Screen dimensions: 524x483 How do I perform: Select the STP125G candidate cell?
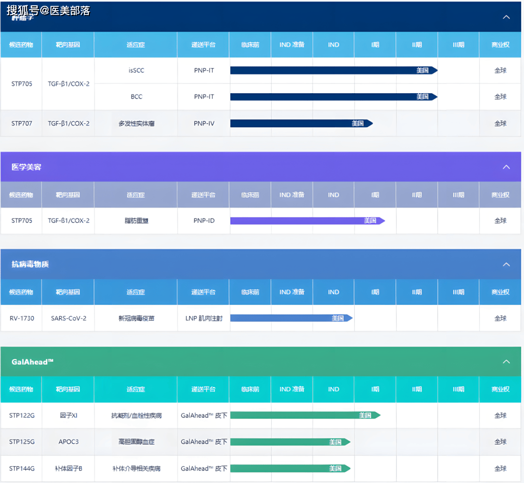click(22, 442)
